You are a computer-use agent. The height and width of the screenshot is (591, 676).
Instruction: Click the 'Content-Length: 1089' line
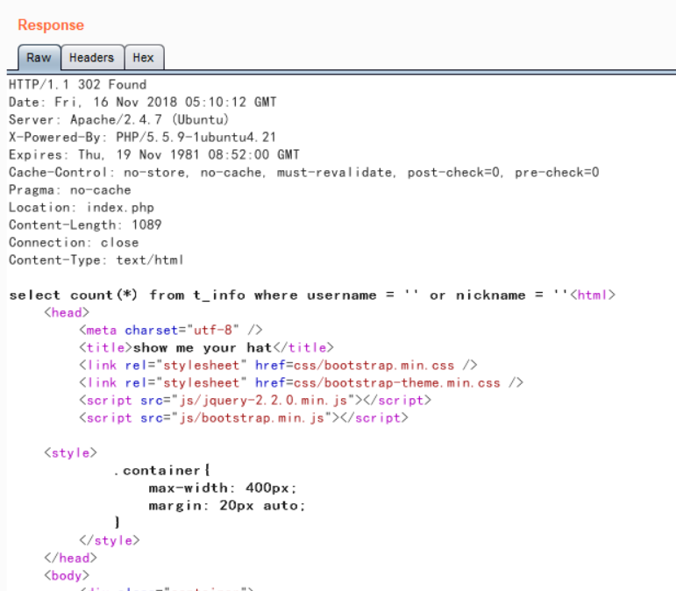85,225
